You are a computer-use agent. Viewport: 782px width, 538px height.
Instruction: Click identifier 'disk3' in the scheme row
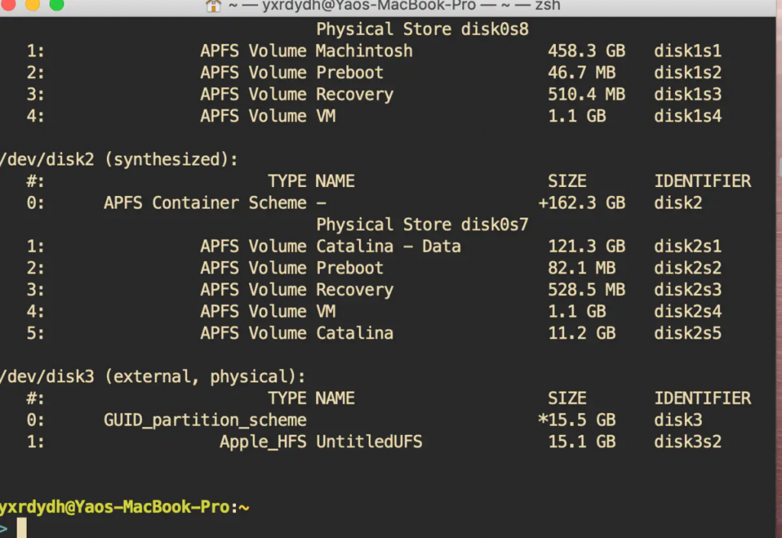coord(678,420)
